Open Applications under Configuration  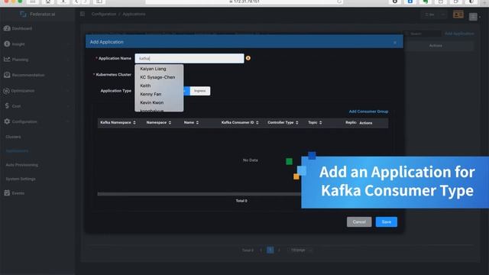point(17,151)
